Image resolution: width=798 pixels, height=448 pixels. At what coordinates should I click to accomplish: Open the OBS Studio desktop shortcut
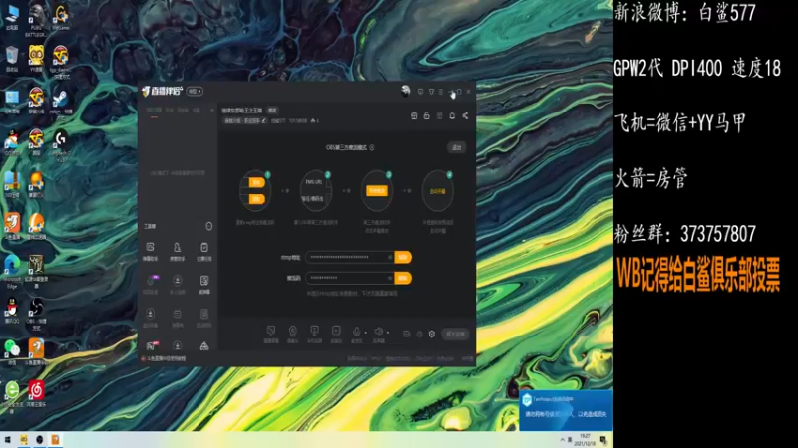click(36, 313)
